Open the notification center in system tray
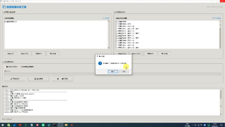The height and width of the screenshot is (127, 225). click(x=221, y=125)
